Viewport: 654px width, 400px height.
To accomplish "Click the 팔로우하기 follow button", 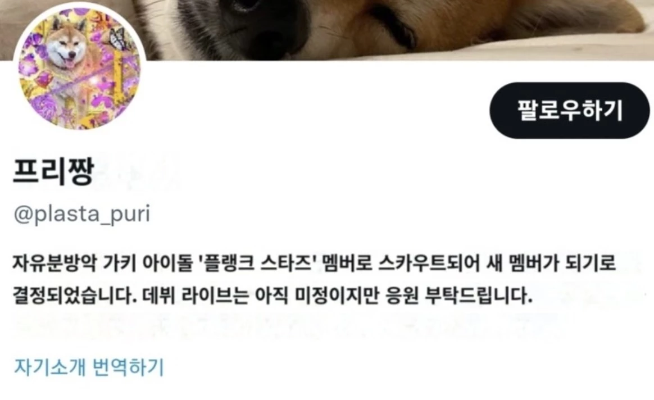I will tap(569, 111).
